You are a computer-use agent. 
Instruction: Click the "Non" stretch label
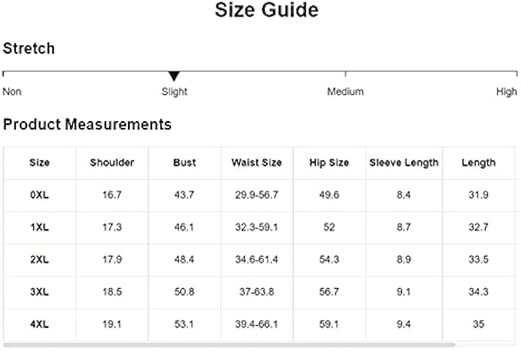12,92
